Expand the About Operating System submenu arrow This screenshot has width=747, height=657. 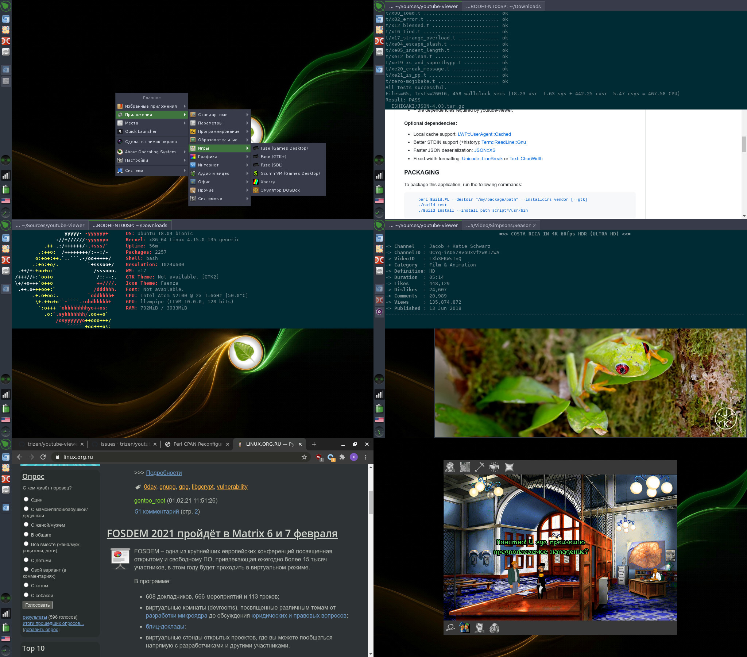[x=185, y=152]
